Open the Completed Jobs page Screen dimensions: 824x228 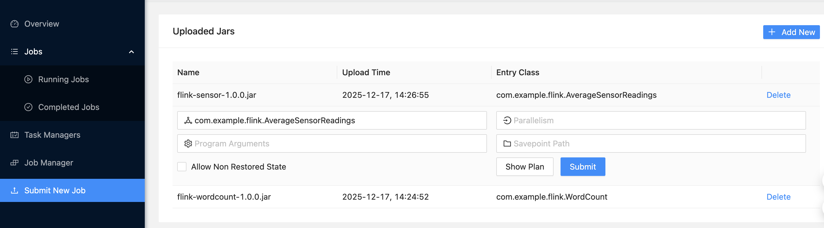[68, 107]
